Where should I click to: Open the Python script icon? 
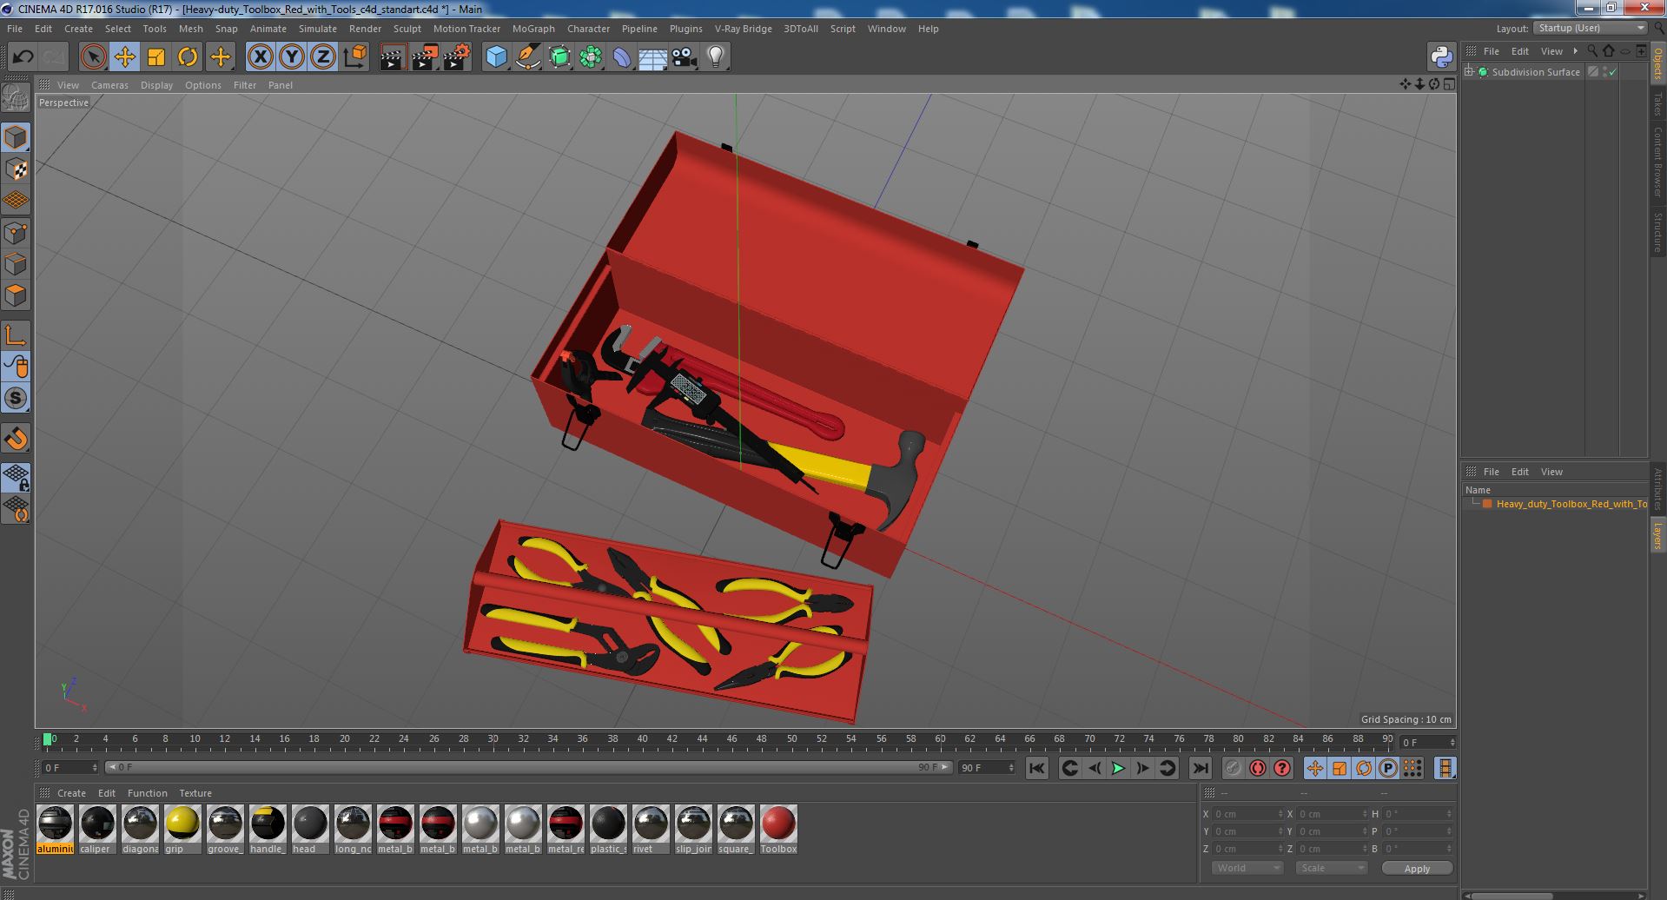1441,57
